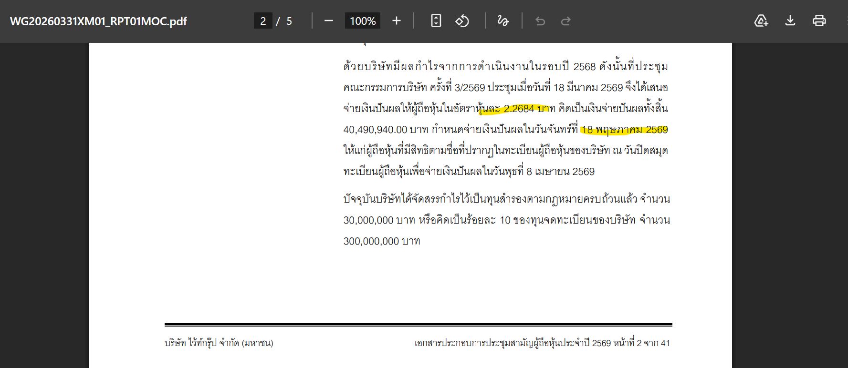Rotate the document counterclockwise

[x=462, y=21]
